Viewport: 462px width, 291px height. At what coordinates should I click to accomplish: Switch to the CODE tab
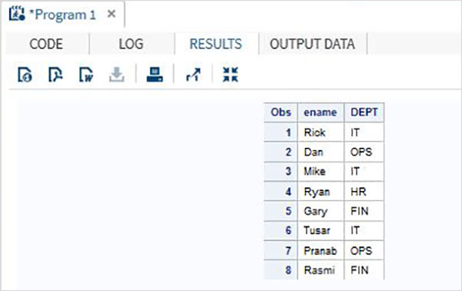[x=46, y=44]
